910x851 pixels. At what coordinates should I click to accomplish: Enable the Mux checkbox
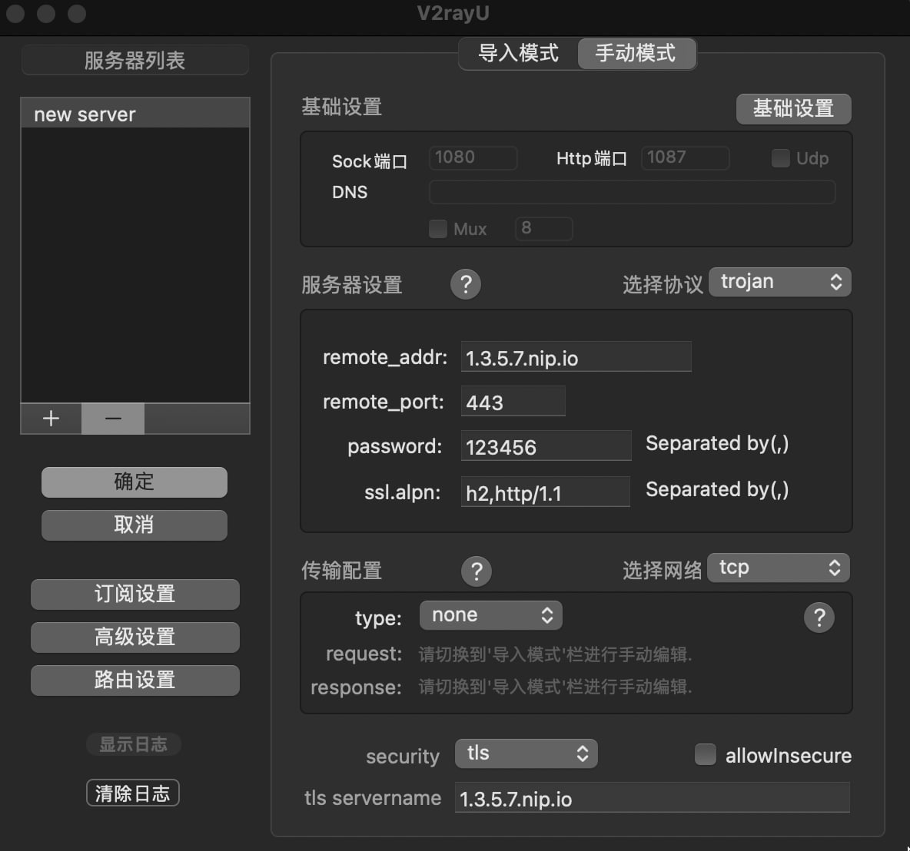437,229
